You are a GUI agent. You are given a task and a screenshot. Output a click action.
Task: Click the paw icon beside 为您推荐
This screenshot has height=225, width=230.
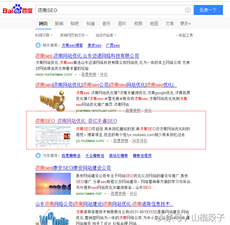(38, 155)
